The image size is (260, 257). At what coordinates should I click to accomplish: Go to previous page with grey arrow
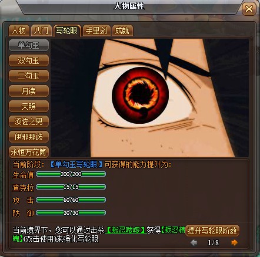click(x=194, y=243)
